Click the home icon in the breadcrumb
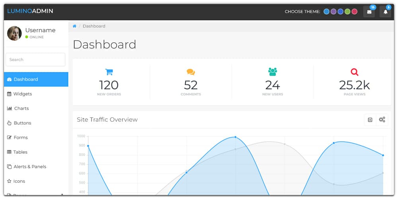This screenshot has width=398, height=199. click(x=74, y=26)
